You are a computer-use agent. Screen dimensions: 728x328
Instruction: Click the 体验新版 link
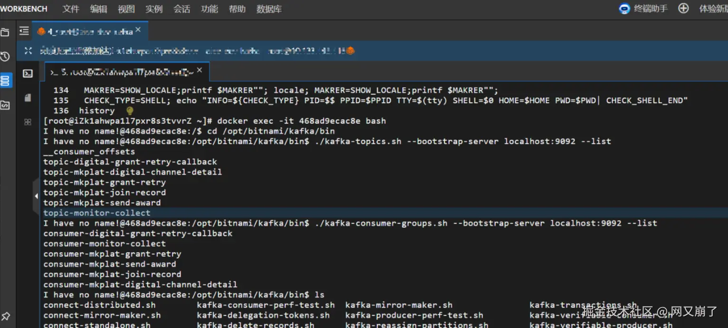point(713,9)
